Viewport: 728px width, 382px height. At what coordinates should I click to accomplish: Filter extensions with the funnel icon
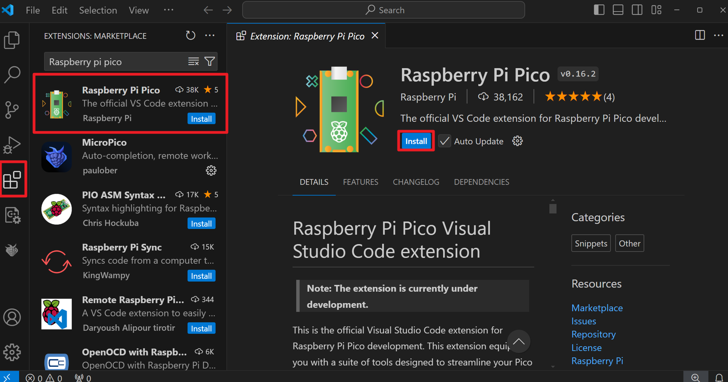point(210,61)
